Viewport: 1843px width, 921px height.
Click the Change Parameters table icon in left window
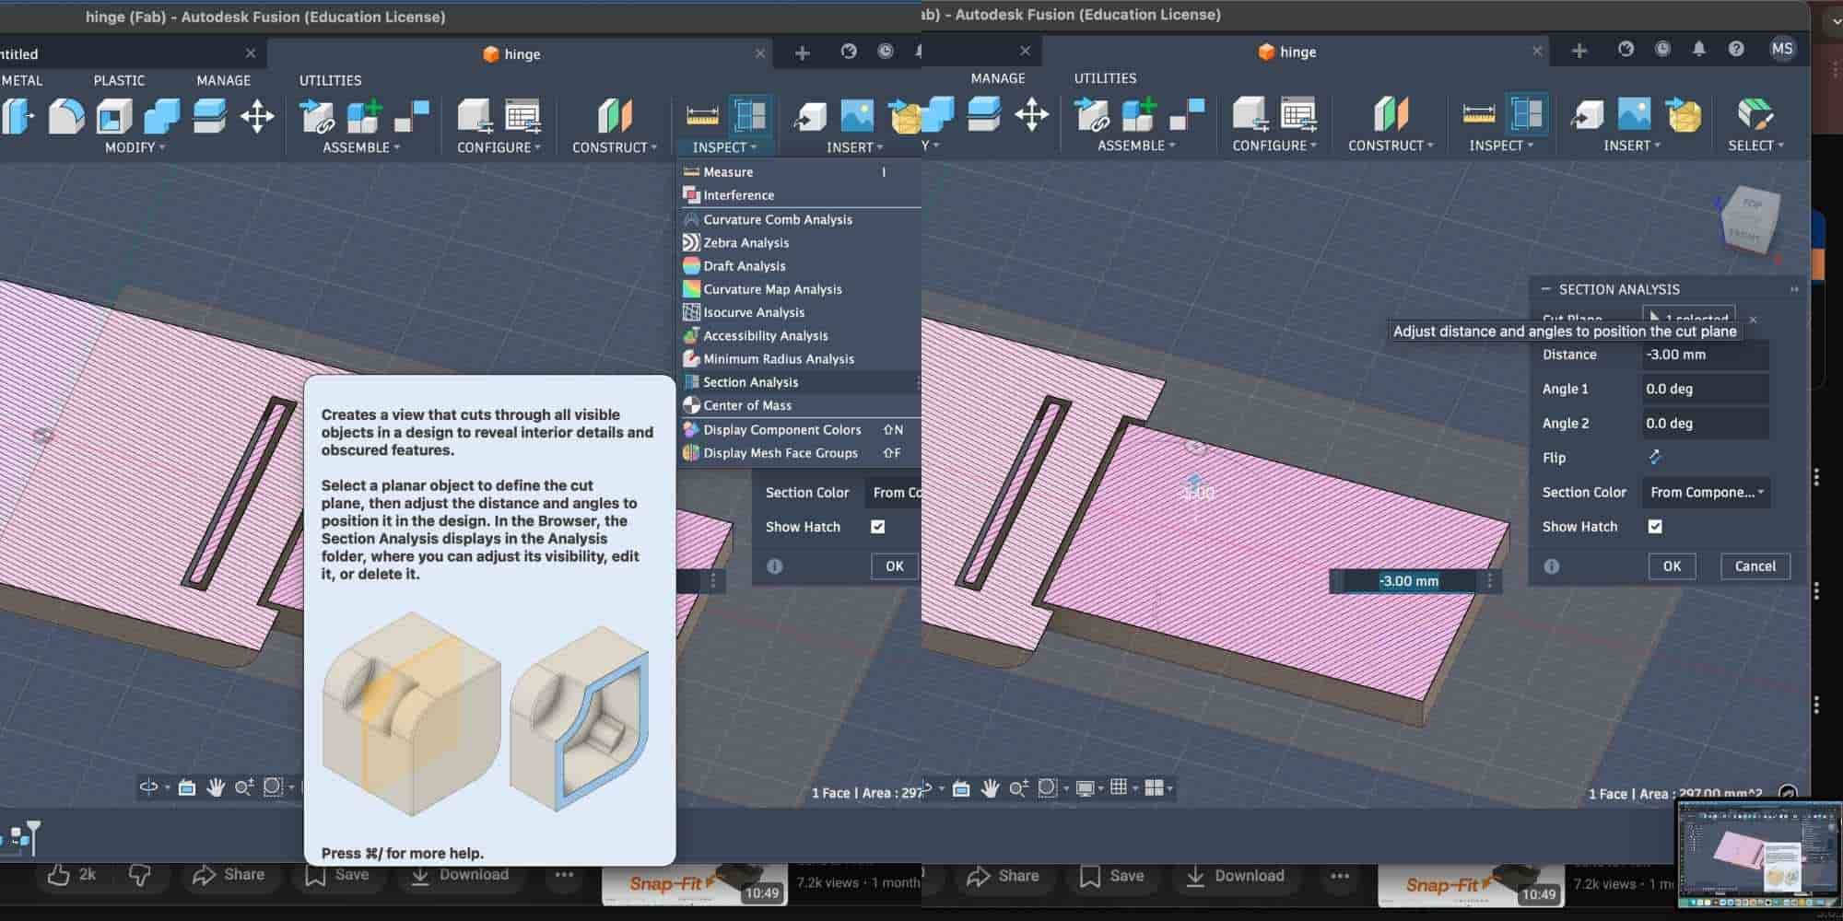coord(522,116)
